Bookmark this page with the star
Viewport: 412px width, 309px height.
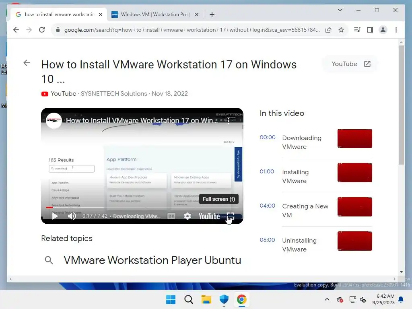(x=341, y=30)
